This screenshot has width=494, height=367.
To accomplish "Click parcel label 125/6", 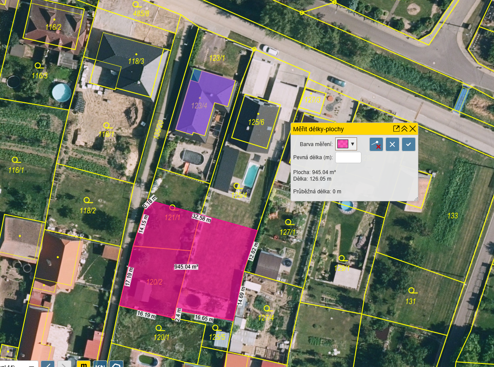I will (x=256, y=122).
